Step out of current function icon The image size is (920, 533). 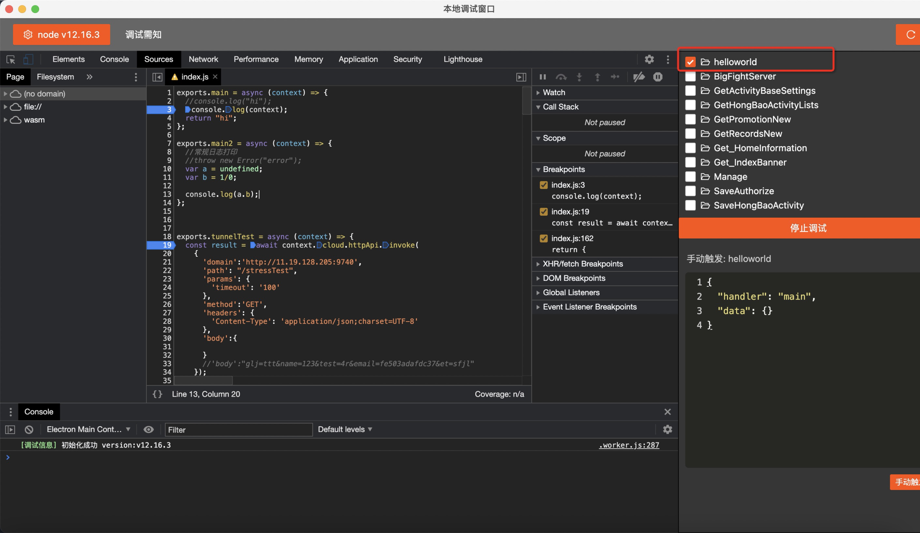597,77
